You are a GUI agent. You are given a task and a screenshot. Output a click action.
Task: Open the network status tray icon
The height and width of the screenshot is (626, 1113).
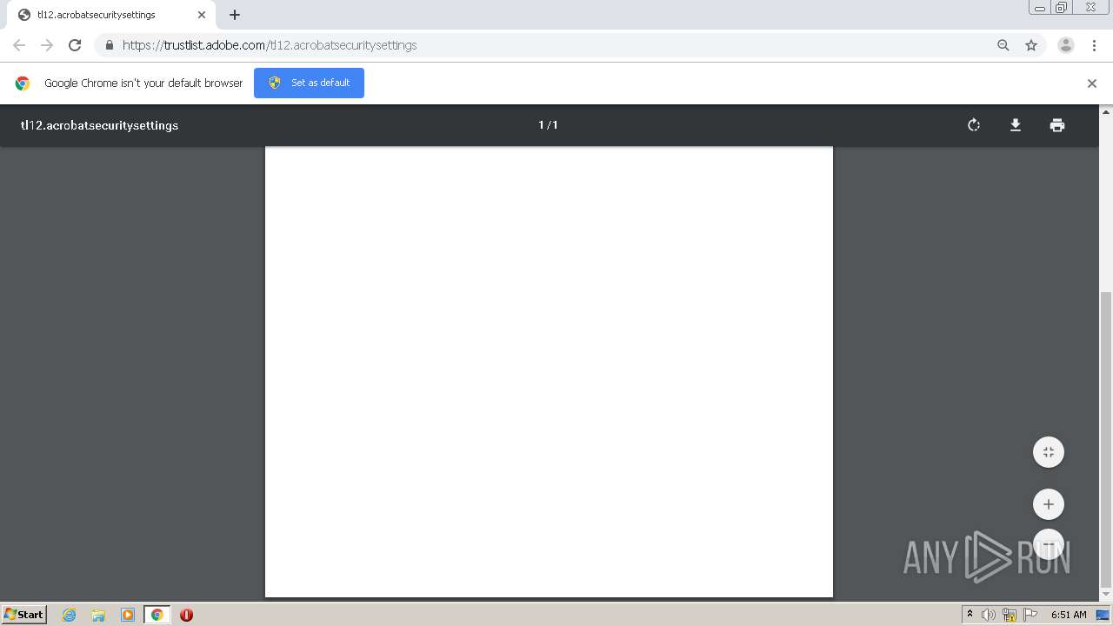pos(1010,615)
